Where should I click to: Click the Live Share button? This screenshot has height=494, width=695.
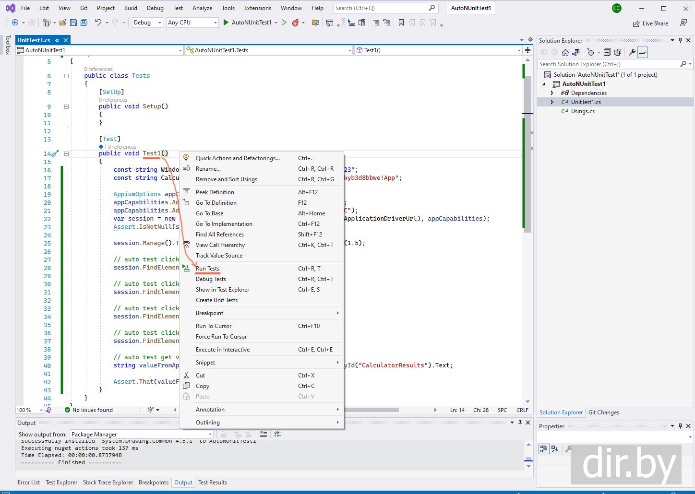coord(650,23)
